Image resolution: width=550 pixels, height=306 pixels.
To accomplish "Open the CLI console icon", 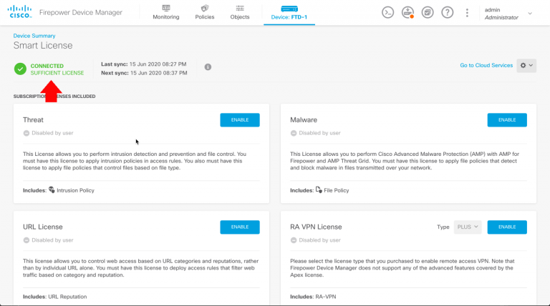I will click(x=387, y=13).
